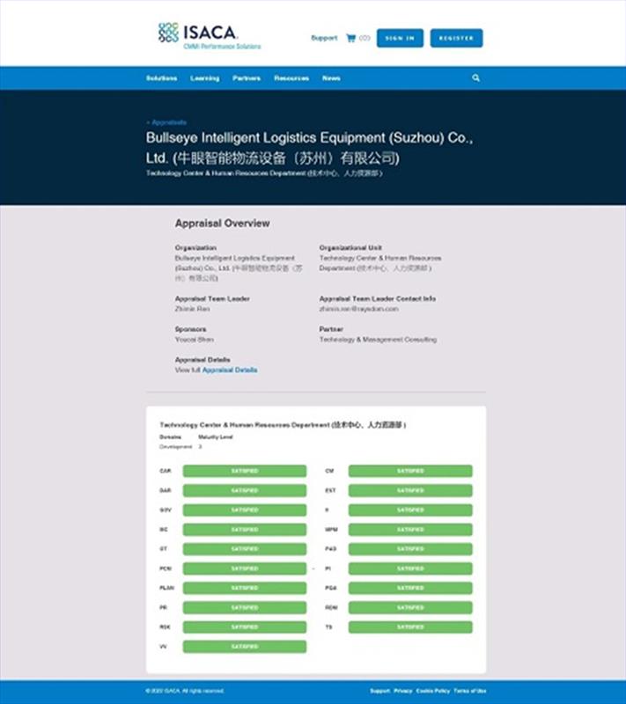Image resolution: width=626 pixels, height=704 pixels.
Task: Click the SATISFIED bar for TS
Action: 410,627
